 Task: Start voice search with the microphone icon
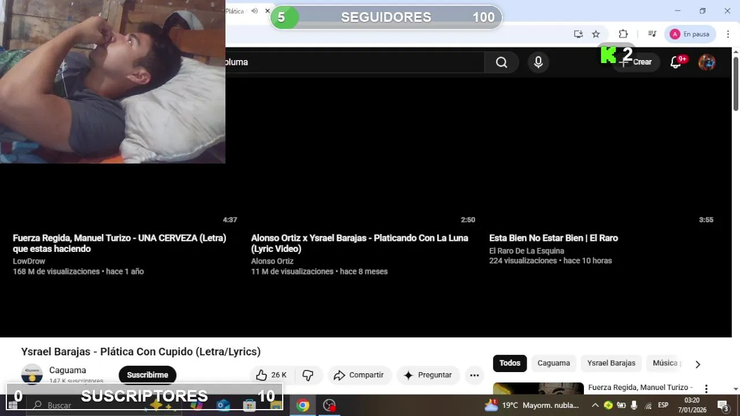(x=538, y=62)
